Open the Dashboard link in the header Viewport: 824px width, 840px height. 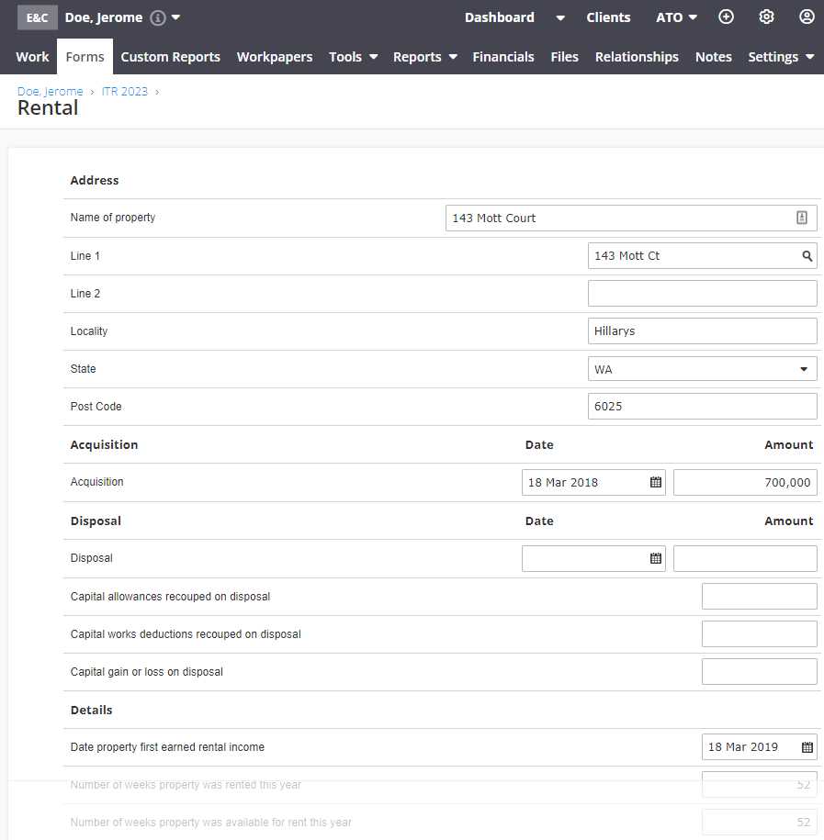499,17
